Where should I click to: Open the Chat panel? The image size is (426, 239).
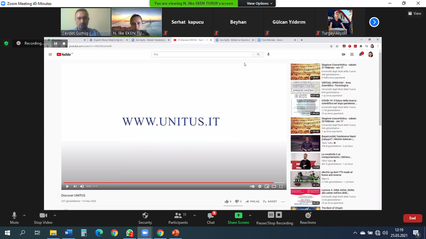tap(211, 218)
